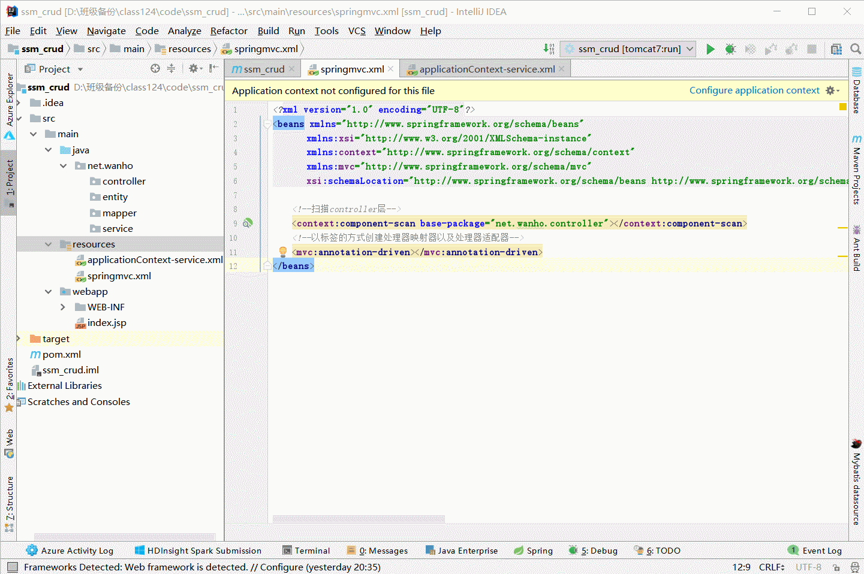
Task: Click the Configure application context link
Action: [x=754, y=90]
